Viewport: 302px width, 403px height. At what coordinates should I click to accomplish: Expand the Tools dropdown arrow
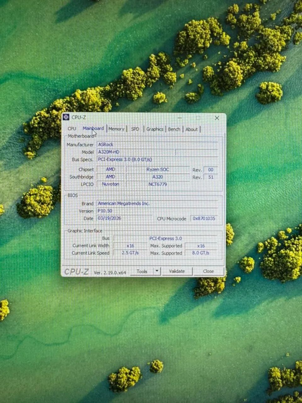point(157,271)
